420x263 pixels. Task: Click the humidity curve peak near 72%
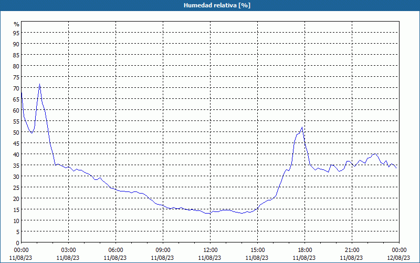click(x=40, y=84)
